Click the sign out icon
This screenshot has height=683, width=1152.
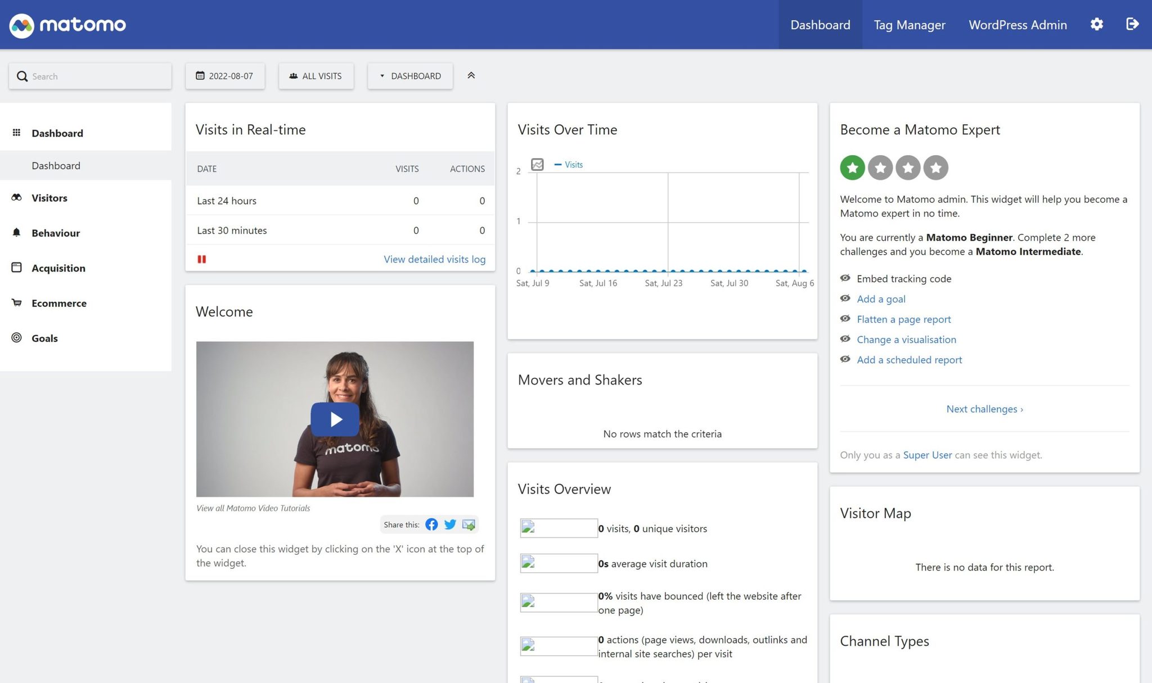click(x=1132, y=24)
